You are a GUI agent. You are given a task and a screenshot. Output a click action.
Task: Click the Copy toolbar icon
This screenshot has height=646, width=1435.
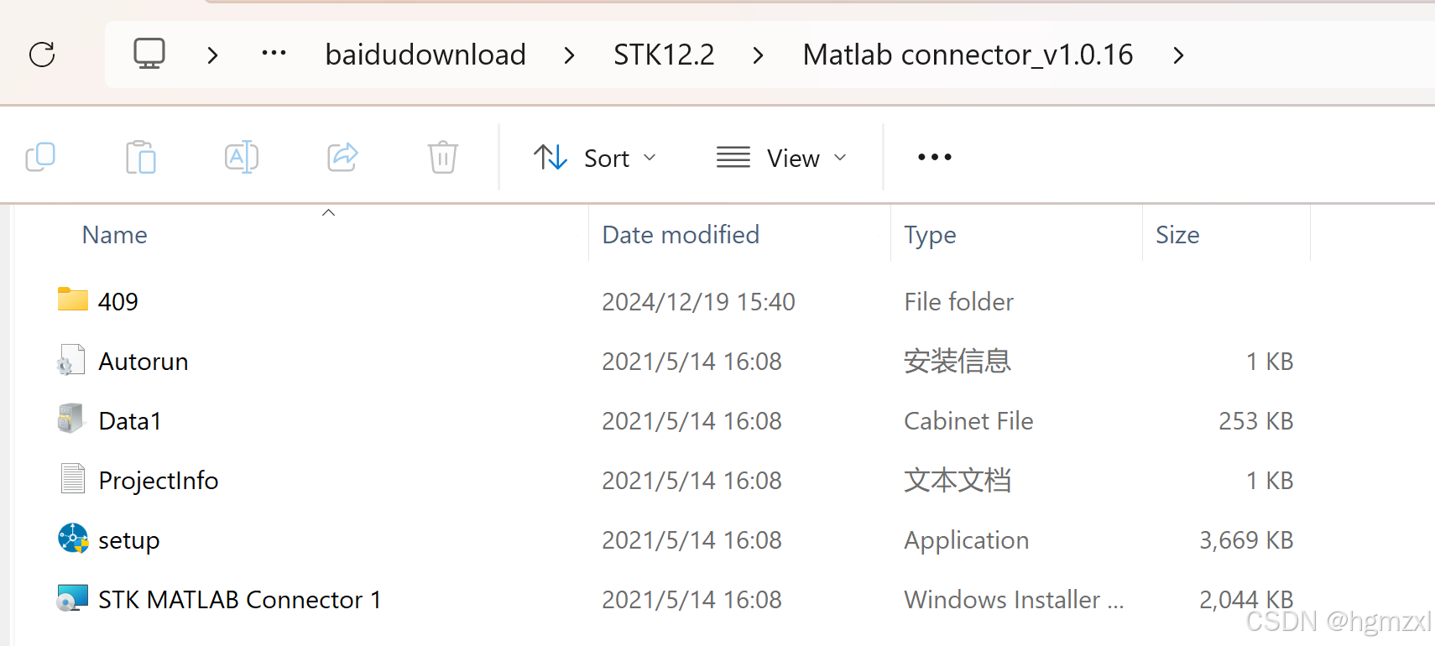point(40,157)
